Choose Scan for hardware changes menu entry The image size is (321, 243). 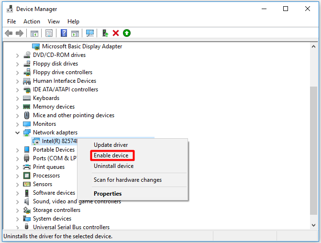click(x=128, y=180)
